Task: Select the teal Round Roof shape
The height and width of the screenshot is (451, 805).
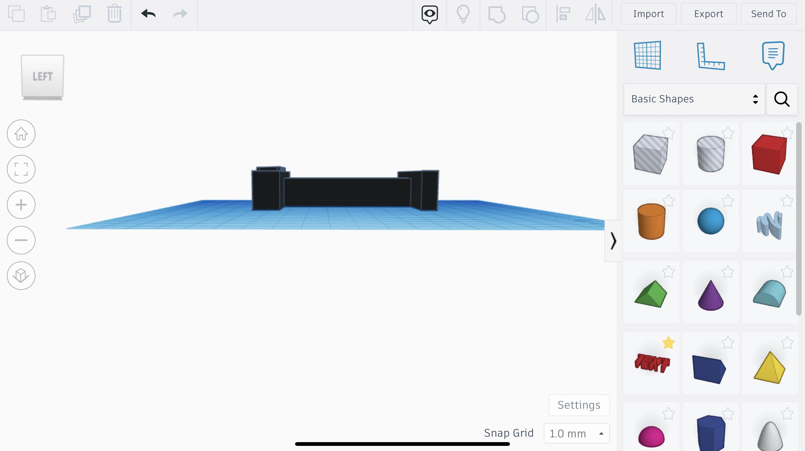Action: coord(770,294)
